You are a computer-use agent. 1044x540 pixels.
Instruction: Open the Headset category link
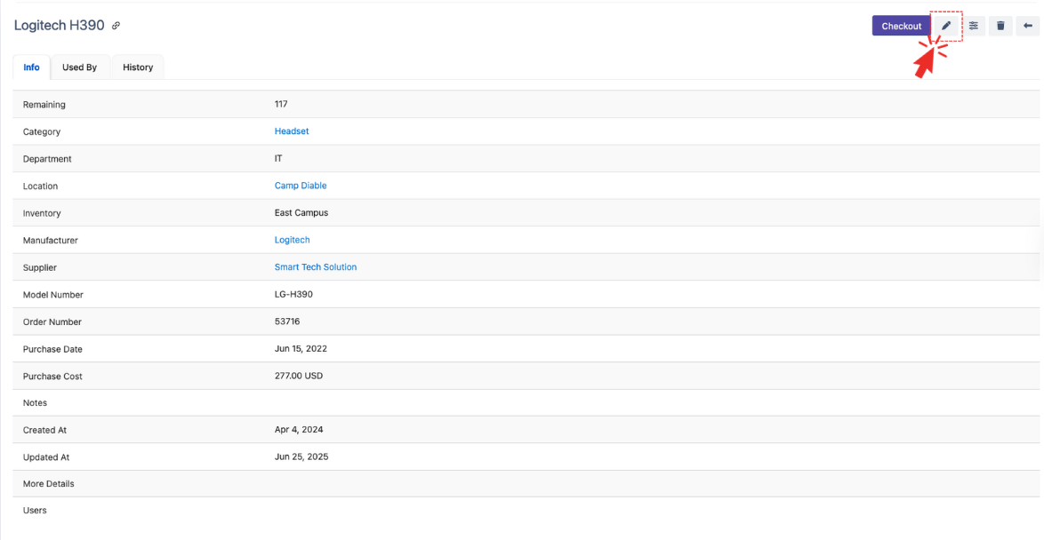(292, 131)
